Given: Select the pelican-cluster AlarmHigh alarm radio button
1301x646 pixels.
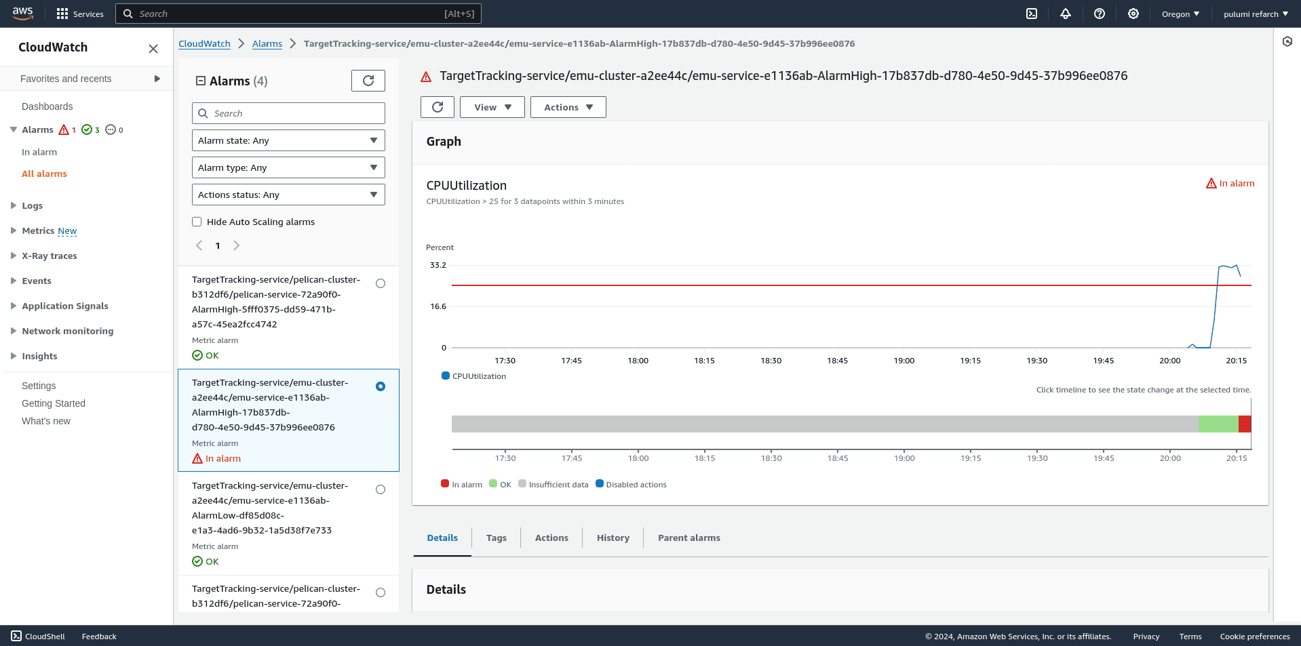Looking at the screenshot, I should [380, 283].
